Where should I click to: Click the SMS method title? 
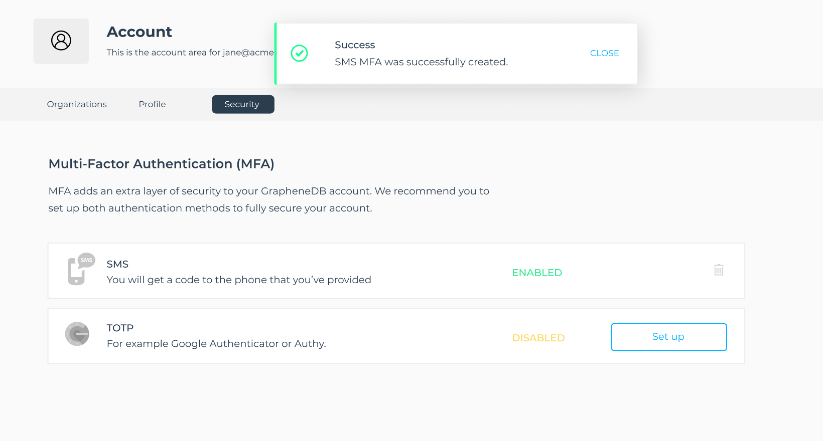[117, 264]
